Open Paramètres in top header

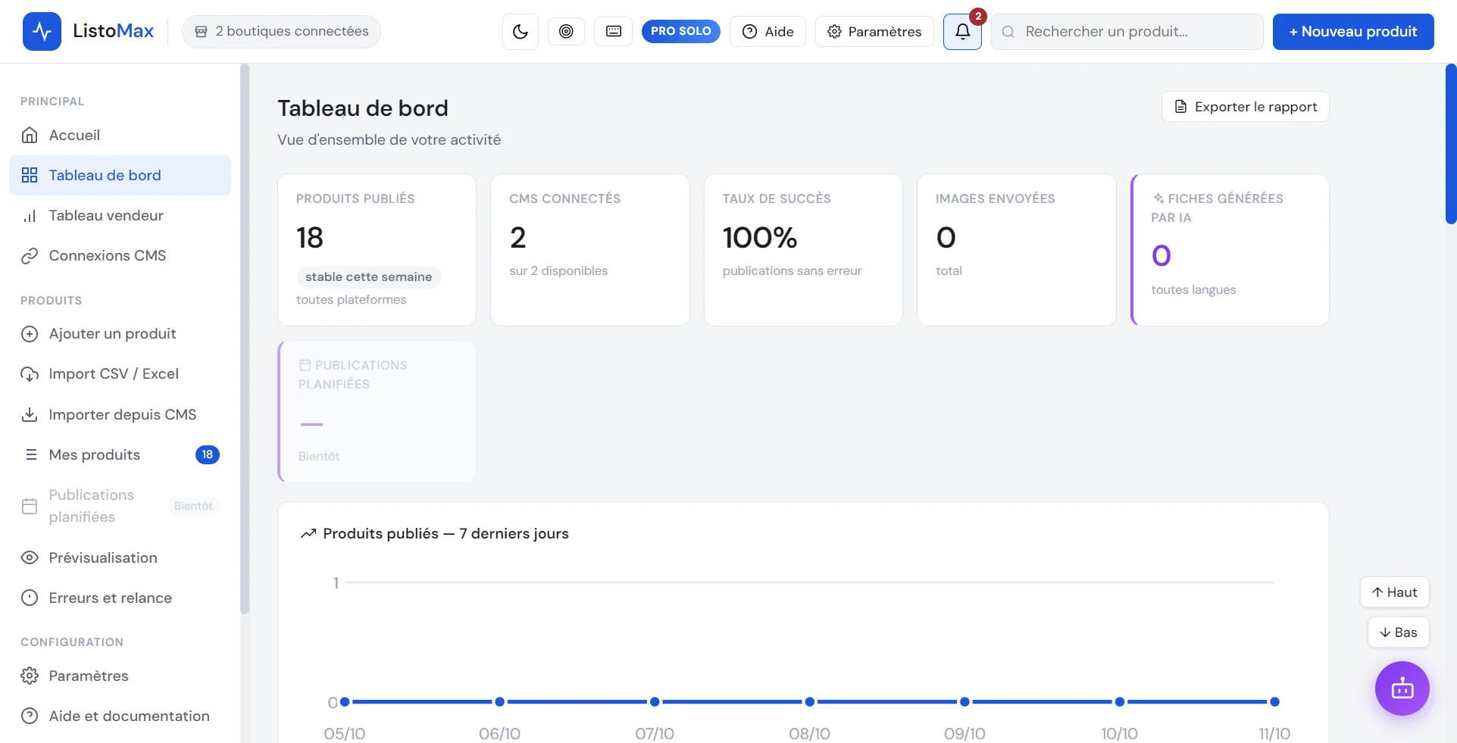874,31
